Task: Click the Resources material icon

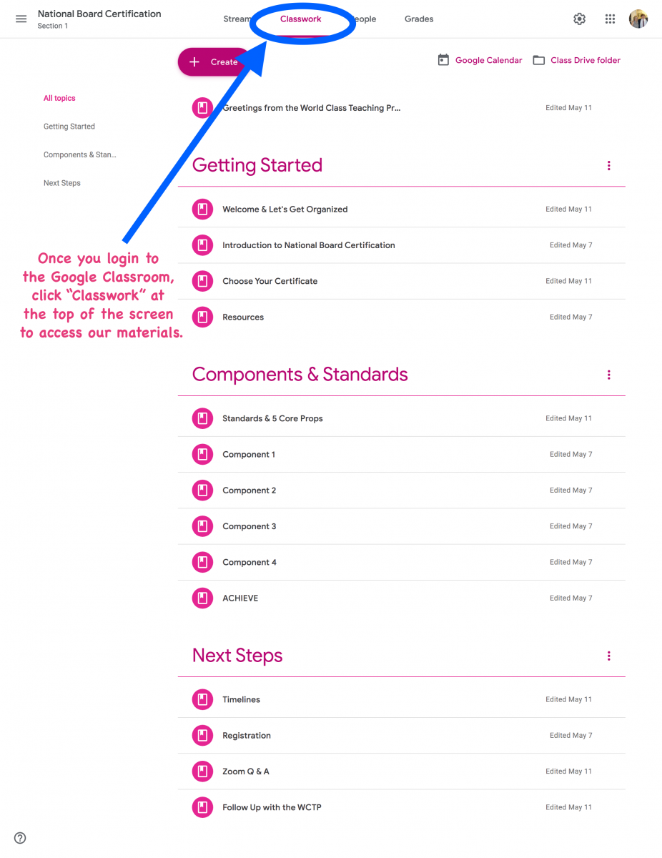Action: (202, 317)
